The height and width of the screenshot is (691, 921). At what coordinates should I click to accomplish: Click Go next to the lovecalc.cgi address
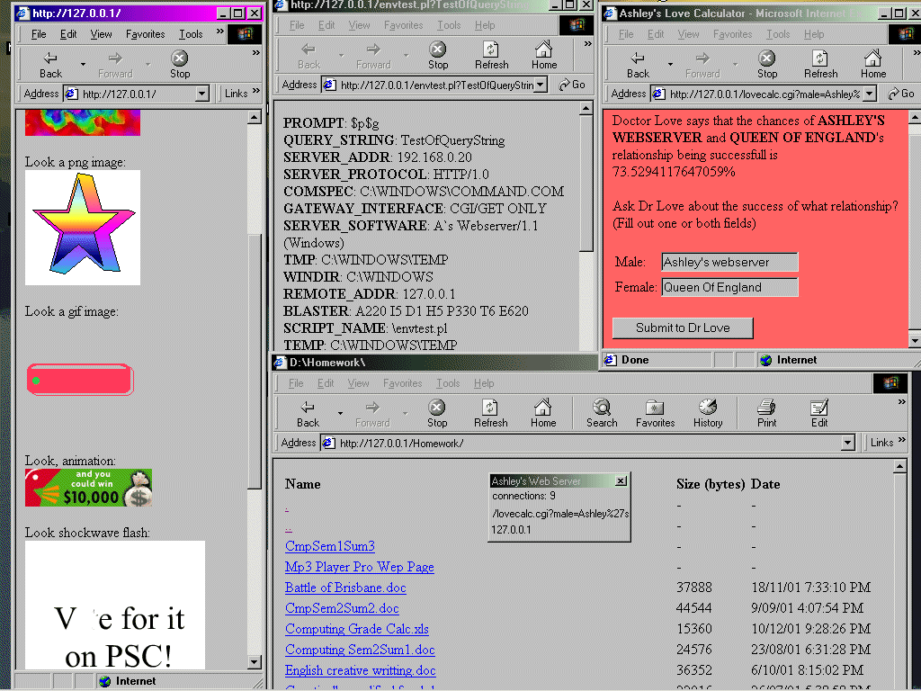[x=901, y=94]
